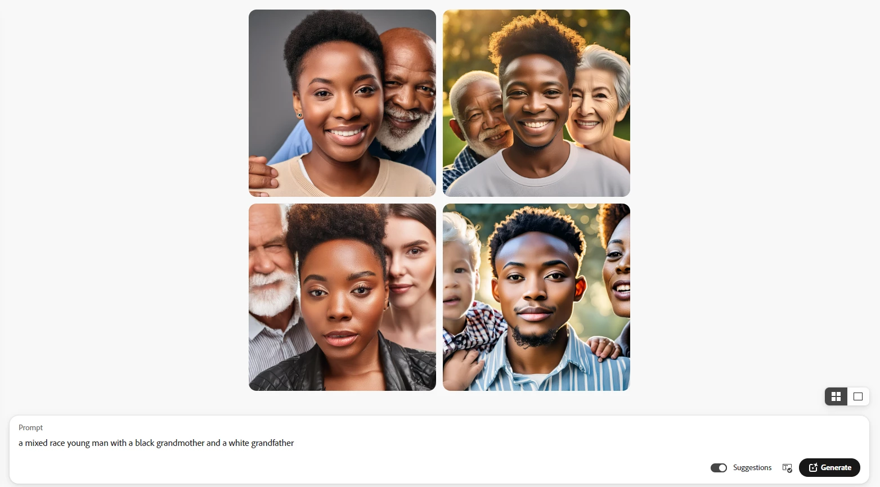Open the bottom-left image with leather jacket

(342, 297)
